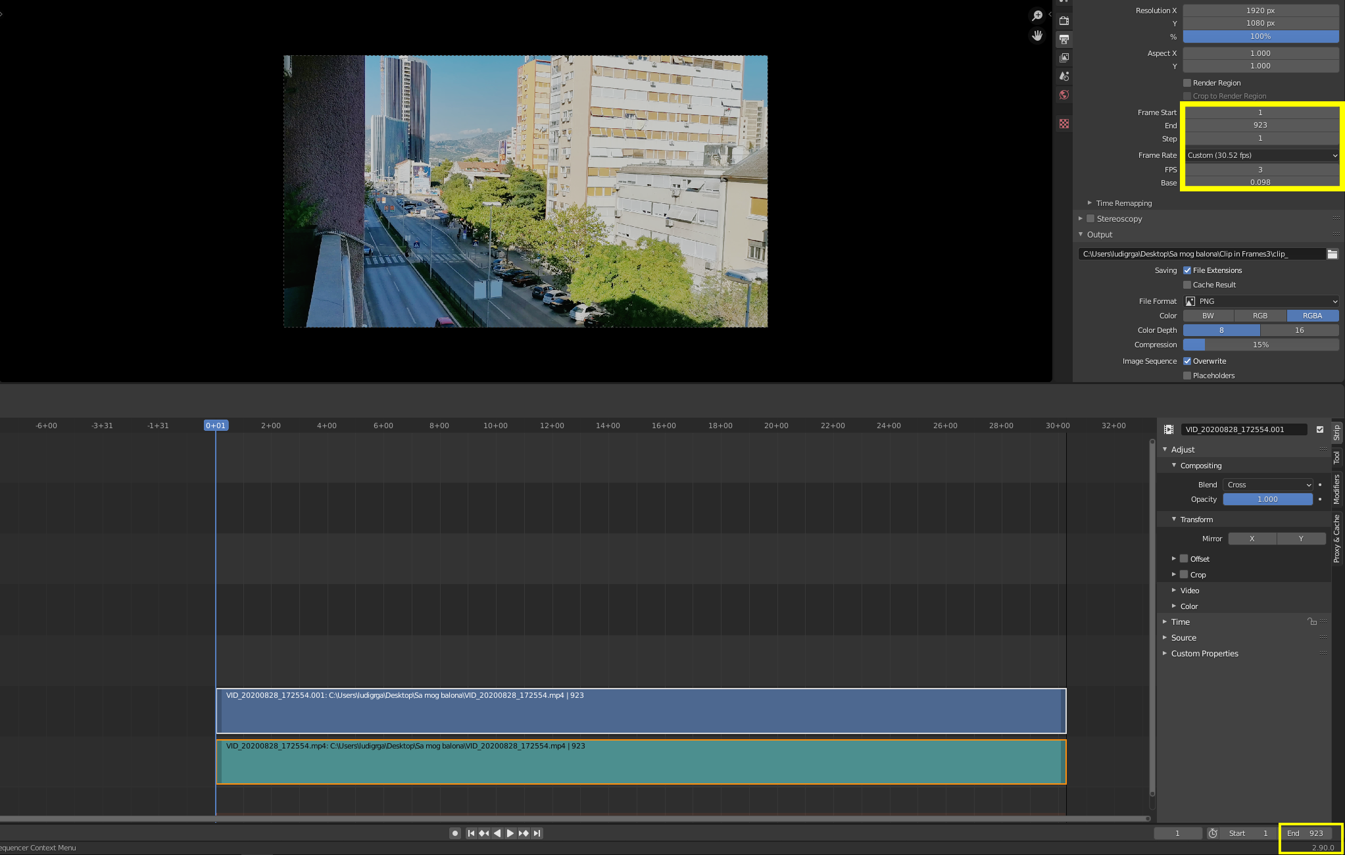Switch to the Tool sidebar tab
Image resolution: width=1345 pixels, height=855 pixels.
click(1337, 458)
